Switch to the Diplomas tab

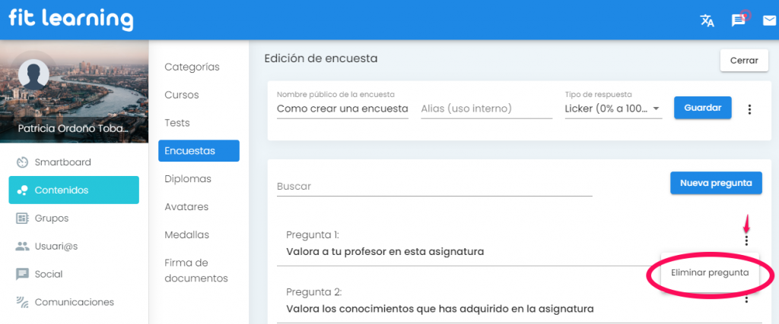tap(188, 179)
